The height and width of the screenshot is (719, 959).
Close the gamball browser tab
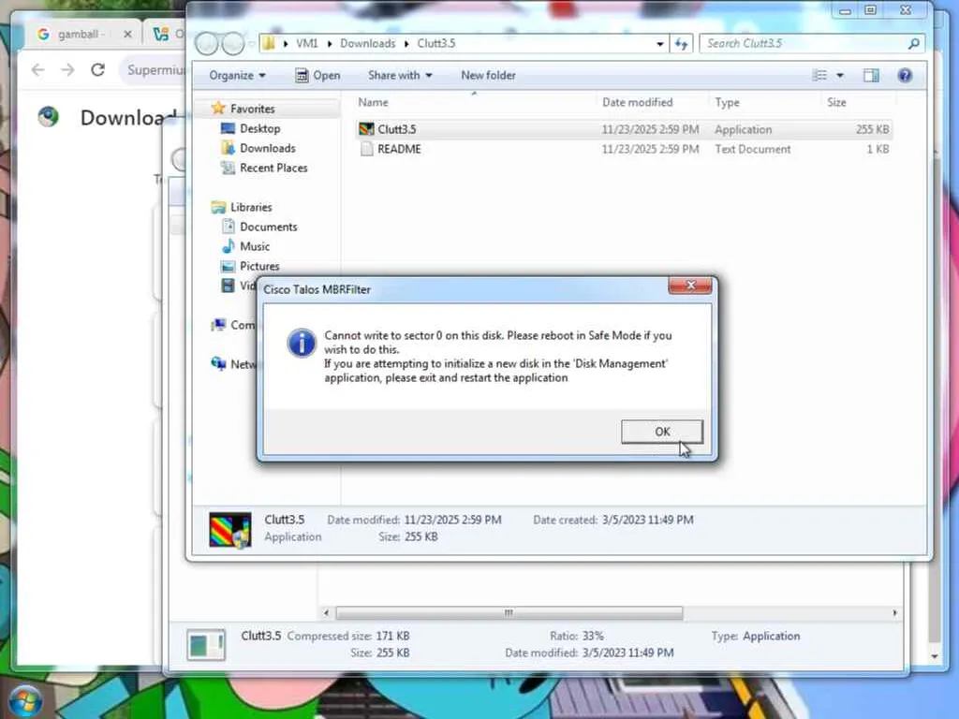pyautogui.click(x=127, y=35)
